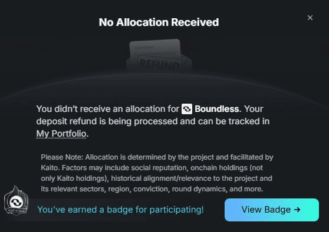The width and height of the screenshot is (329, 232).
Task: Select the Boundless logo icon in the message
Action: click(187, 109)
